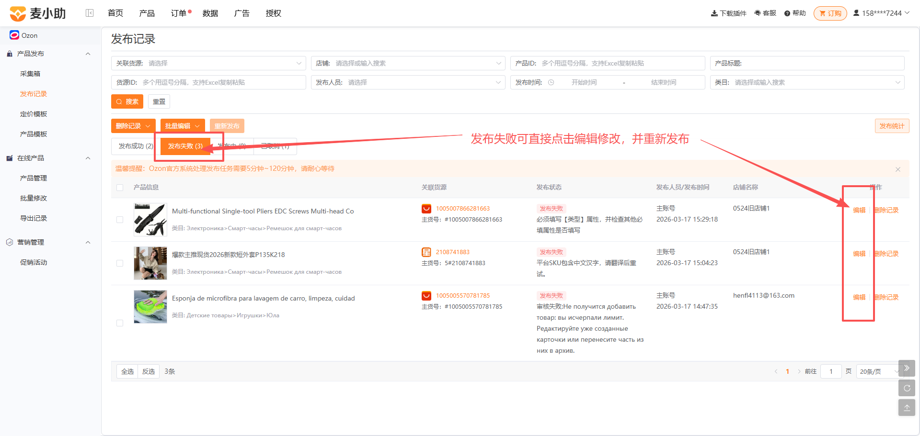This screenshot has height=436, width=920.
Task: Open customer service headset icon
Action: [x=758, y=13]
